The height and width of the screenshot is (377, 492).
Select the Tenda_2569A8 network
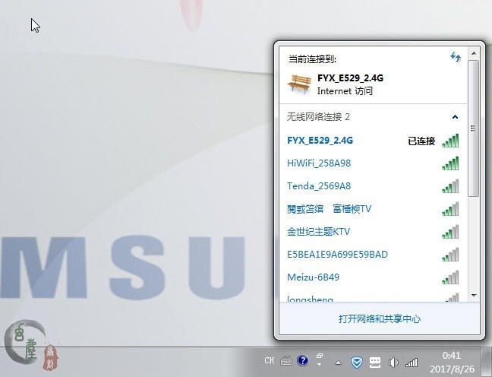point(373,186)
